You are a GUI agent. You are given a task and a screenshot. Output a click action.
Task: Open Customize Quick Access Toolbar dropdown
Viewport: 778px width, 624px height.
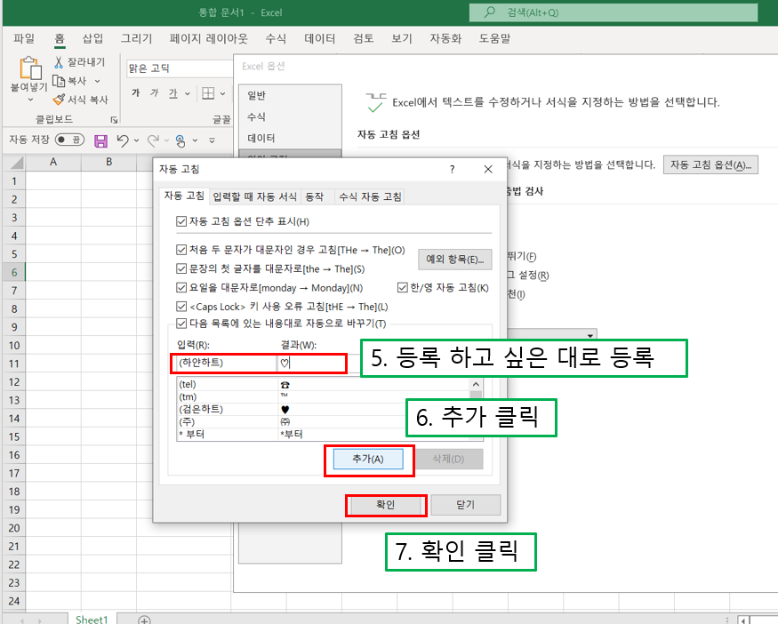[x=212, y=140]
